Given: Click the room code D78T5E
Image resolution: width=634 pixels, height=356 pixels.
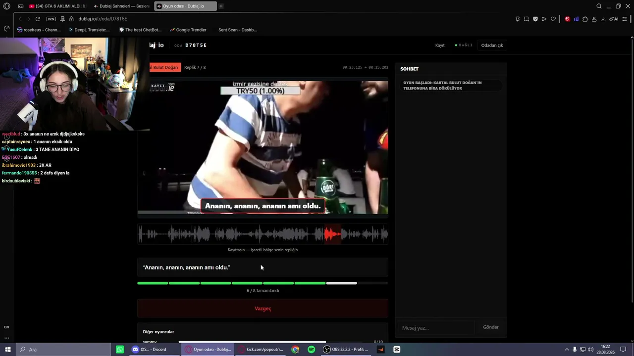Looking at the screenshot, I should pyautogui.click(x=196, y=45).
